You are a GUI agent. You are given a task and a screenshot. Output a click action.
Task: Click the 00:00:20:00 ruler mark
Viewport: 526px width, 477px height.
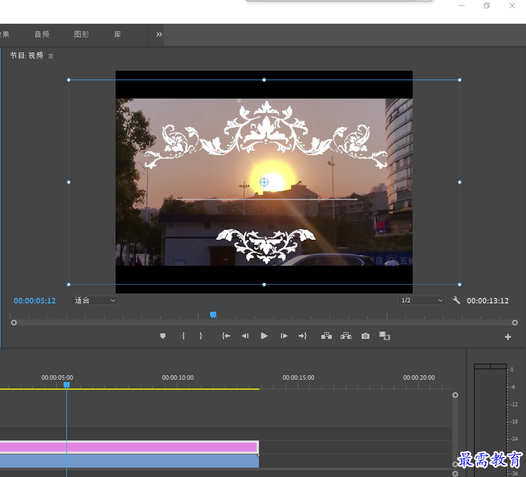[419, 378]
